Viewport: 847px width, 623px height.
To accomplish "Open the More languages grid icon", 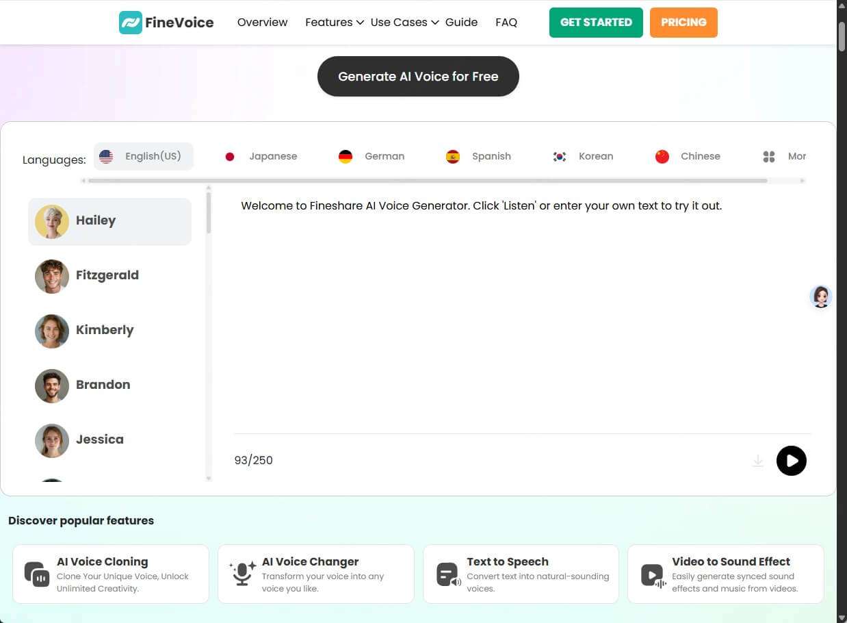I will tap(769, 157).
